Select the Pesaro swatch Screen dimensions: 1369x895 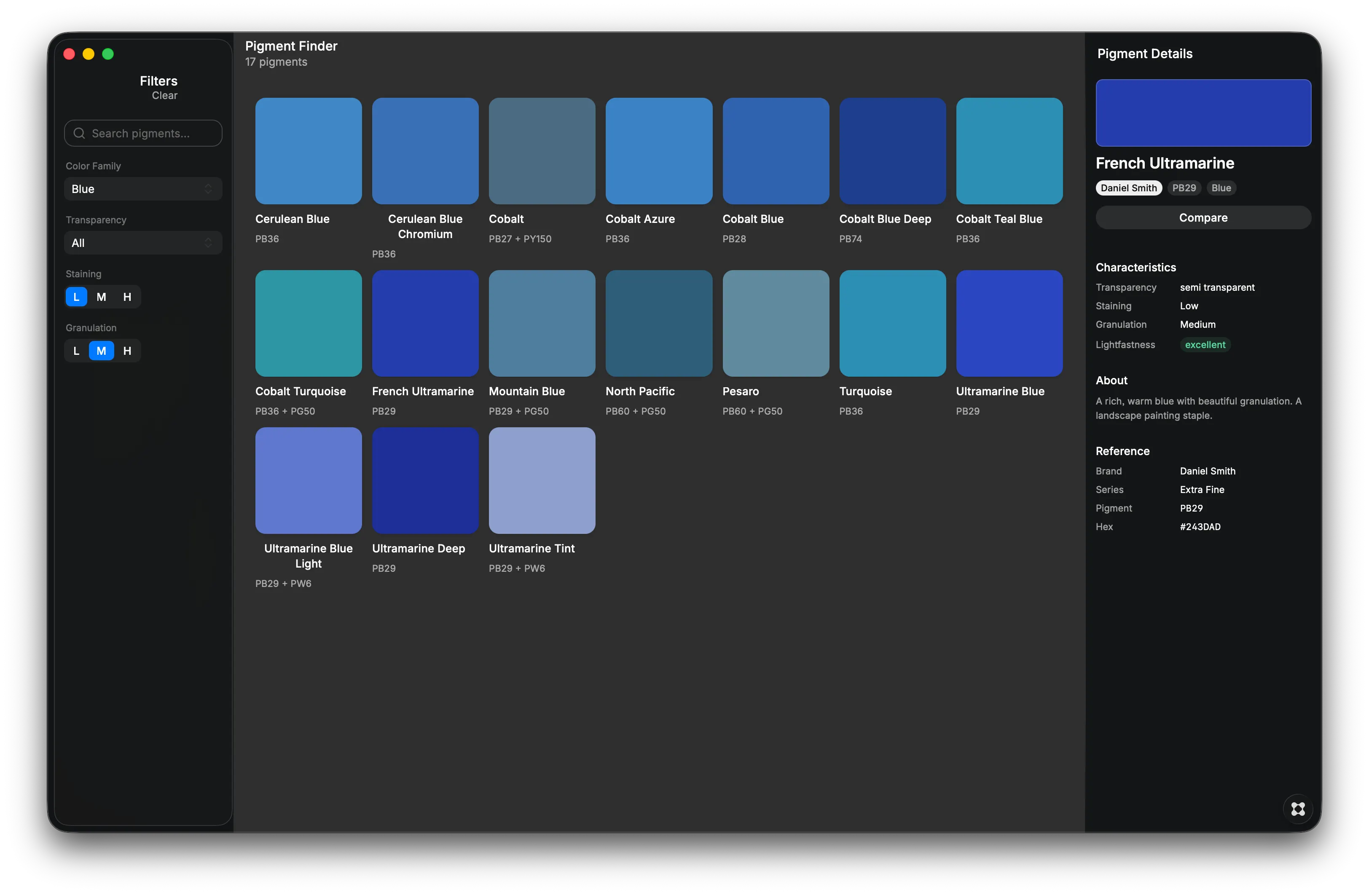coord(776,323)
